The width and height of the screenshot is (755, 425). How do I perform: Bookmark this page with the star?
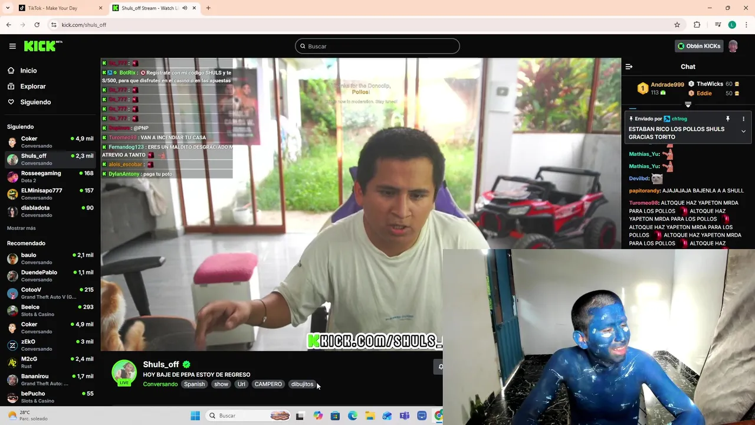tap(677, 25)
